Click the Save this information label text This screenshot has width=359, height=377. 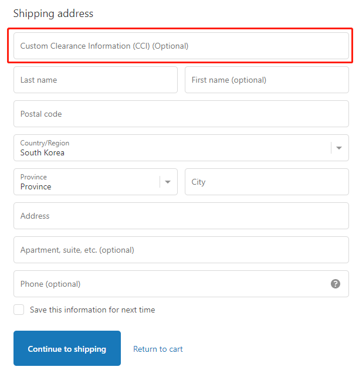[x=93, y=310]
